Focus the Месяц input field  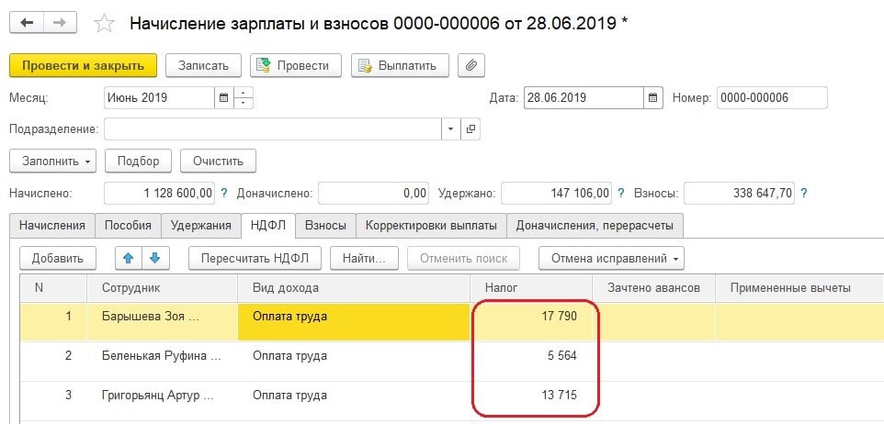(x=160, y=97)
